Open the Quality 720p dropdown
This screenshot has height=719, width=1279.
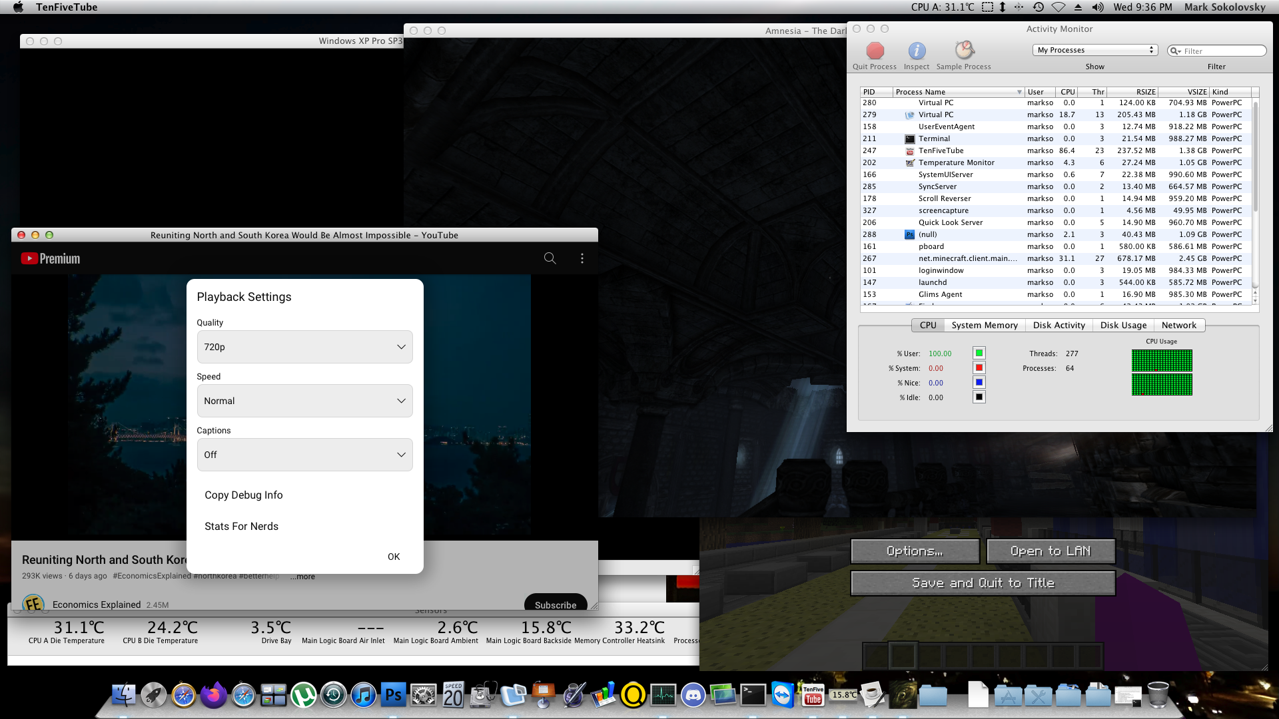(304, 347)
